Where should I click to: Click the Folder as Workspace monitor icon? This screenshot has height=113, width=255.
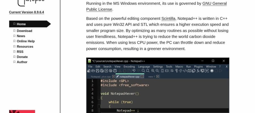point(202,71)
